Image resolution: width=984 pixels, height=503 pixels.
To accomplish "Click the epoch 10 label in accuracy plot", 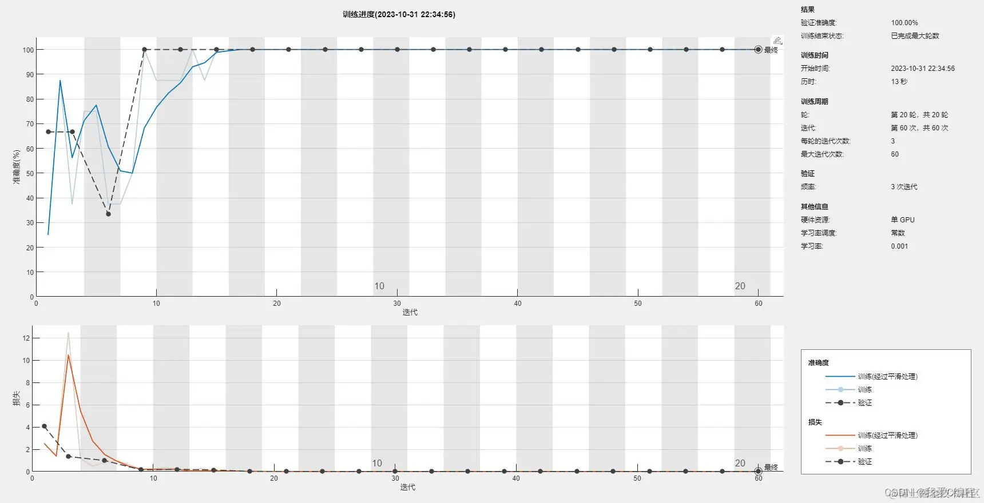I will pos(379,286).
